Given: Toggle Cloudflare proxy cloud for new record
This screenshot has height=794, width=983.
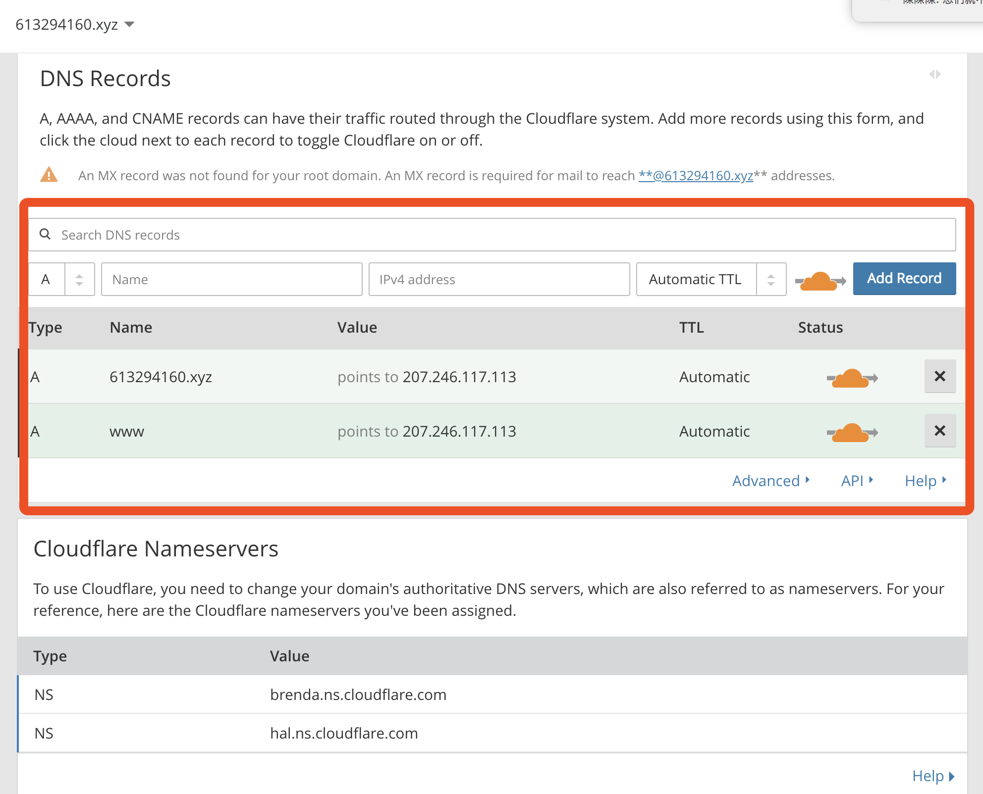Looking at the screenshot, I should pos(820,281).
